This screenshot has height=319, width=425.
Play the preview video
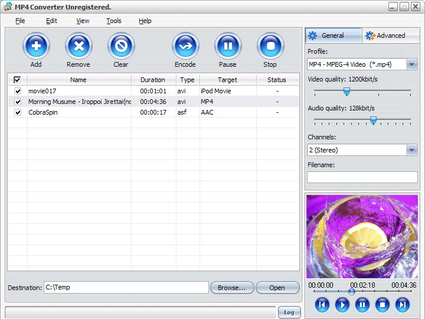pos(342,305)
